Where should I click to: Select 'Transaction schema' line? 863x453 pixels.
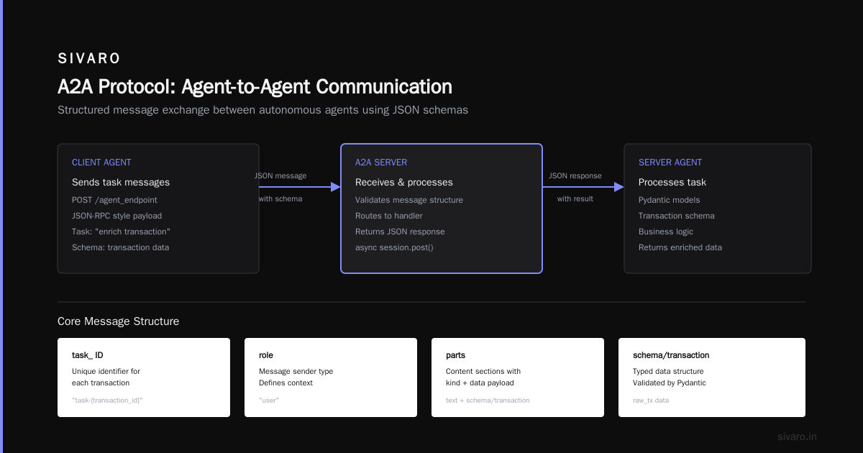[x=677, y=216]
